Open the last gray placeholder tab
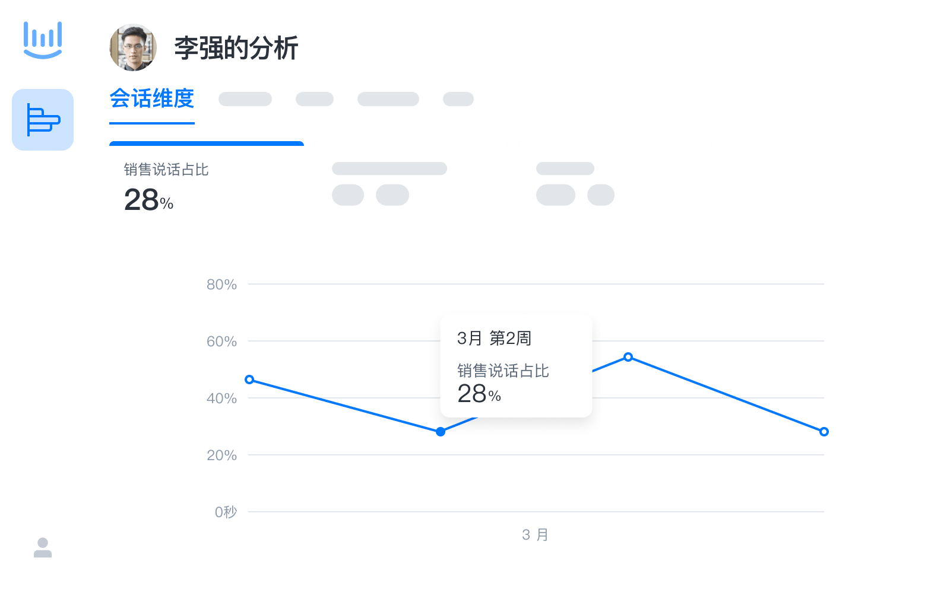This screenshot has height=593, width=950. [x=458, y=99]
